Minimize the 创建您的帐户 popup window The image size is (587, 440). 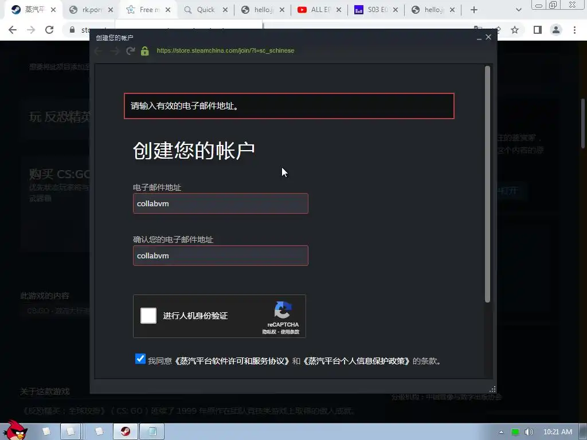[x=479, y=38]
